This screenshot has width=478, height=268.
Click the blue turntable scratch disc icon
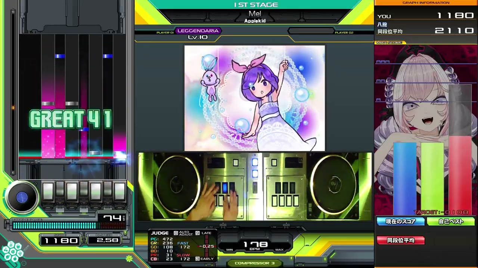pos(22,198)
